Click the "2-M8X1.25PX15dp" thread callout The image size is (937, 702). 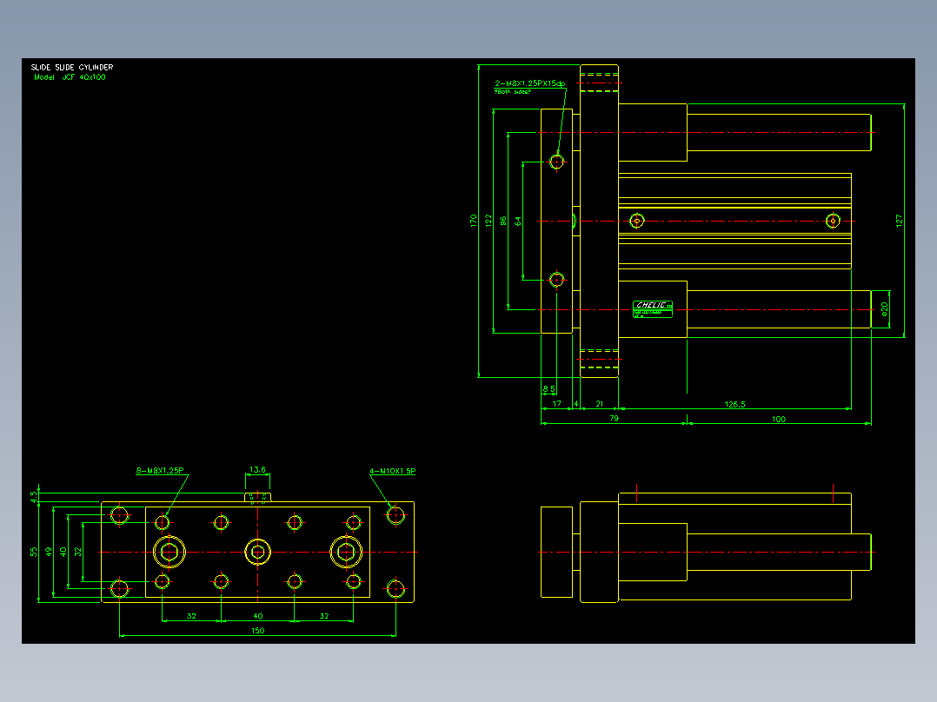[x=529, y=83]
